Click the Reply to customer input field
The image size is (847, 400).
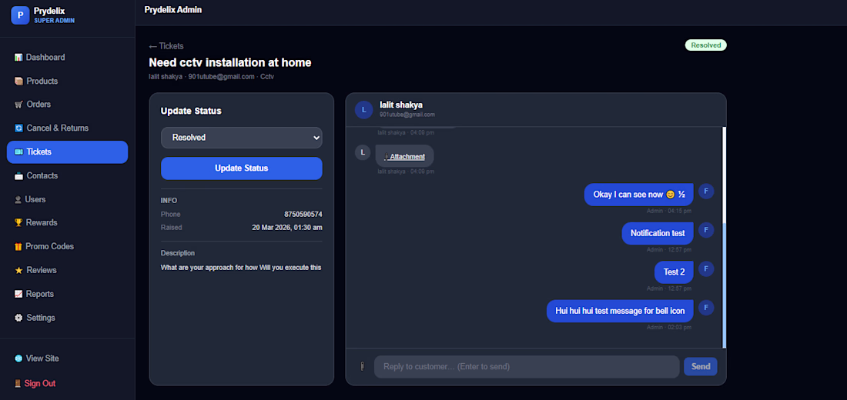point(527,366)
